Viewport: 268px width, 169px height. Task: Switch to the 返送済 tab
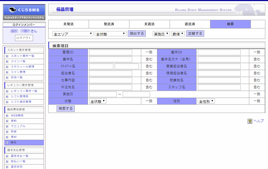(x=190, y=24)
